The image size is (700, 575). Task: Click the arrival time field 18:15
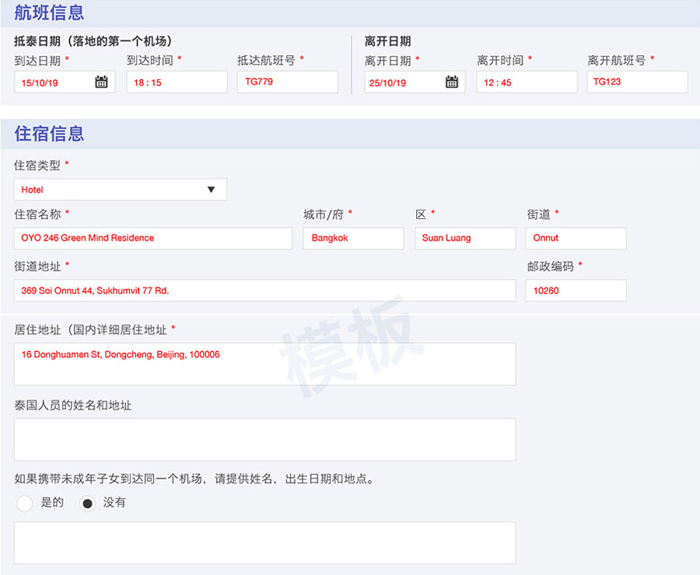coord(177,82)
